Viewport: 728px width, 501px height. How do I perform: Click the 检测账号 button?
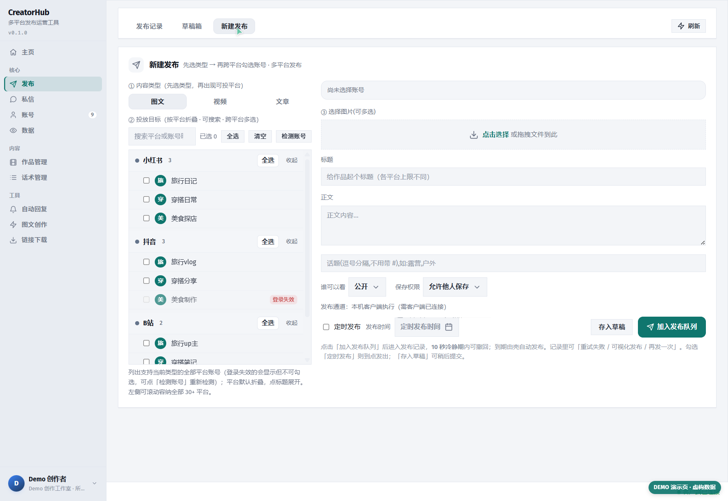coord(294,136)
